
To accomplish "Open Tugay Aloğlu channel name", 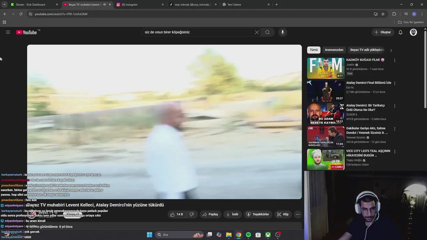I will [355, 160].
